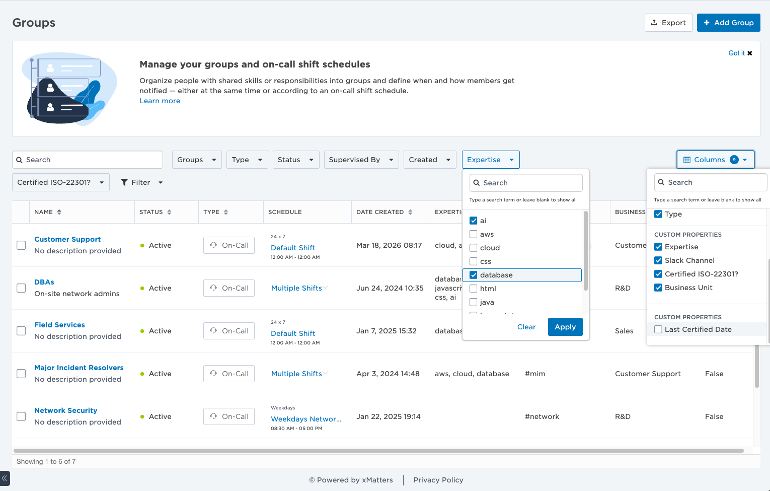Click On-Call button for Customer Support
The height and width of the screenshot is (491, 770).
pyautogui.click(x=229, y=245)
